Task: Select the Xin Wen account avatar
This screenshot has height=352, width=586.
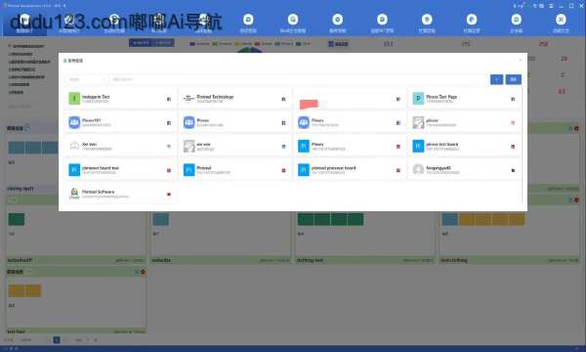Action: (x=74, y=146)
